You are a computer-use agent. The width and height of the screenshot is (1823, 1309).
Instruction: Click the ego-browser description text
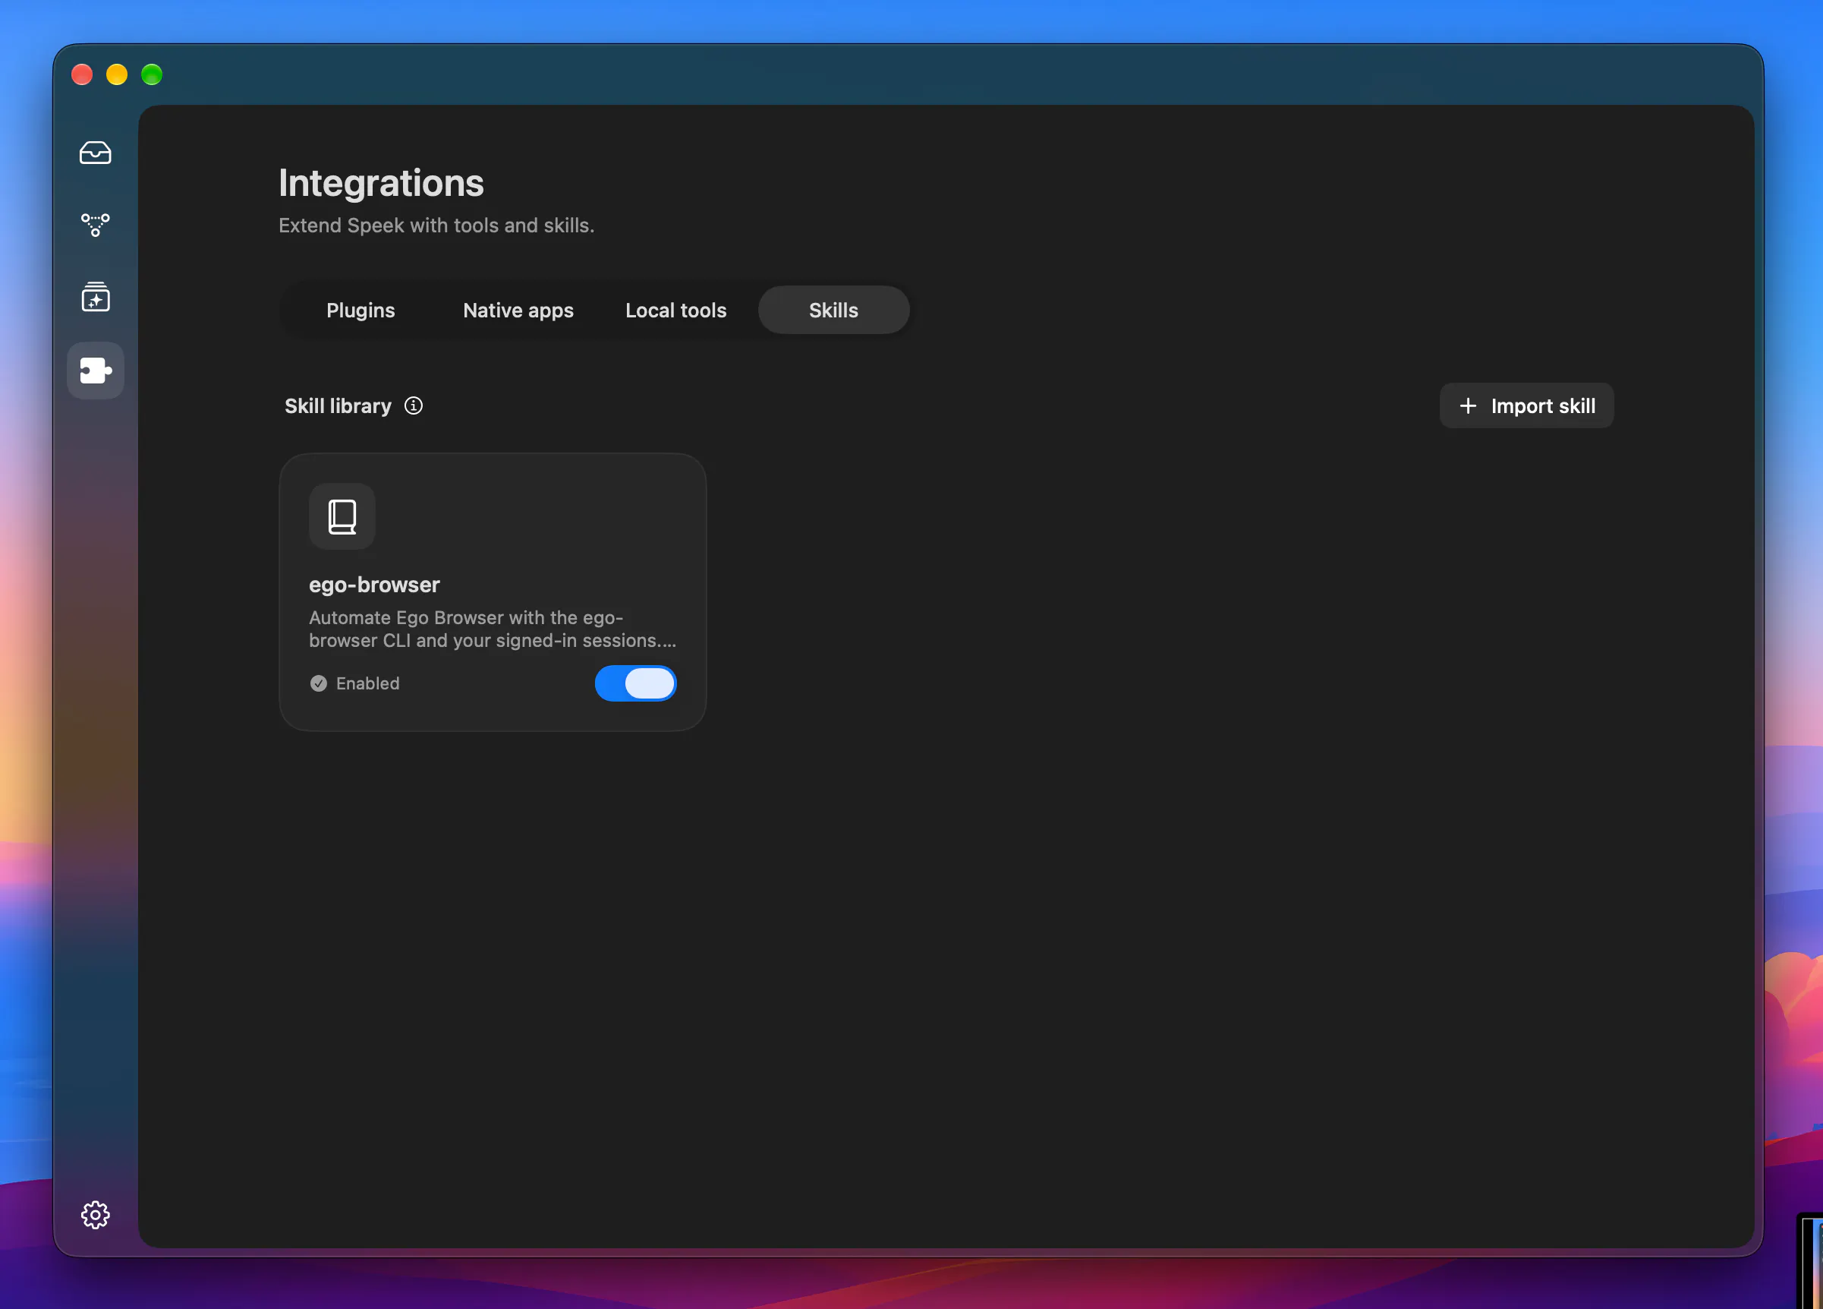[493, 629]
